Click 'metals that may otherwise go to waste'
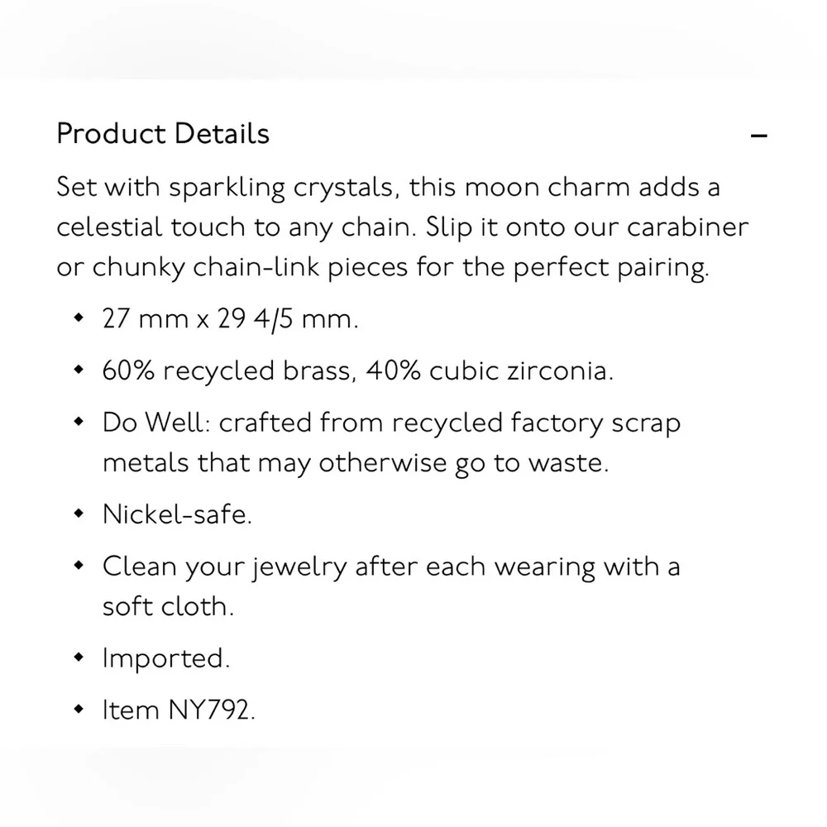Screen dimensions: 827x827 coord(356,464)
